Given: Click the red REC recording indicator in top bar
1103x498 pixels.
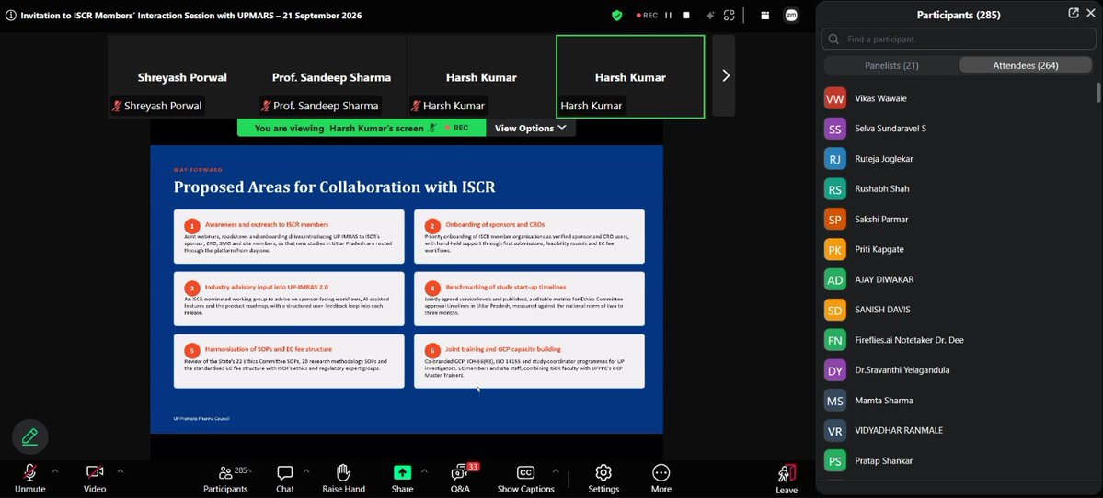Looking at the screenshot, I should (647, 15).
